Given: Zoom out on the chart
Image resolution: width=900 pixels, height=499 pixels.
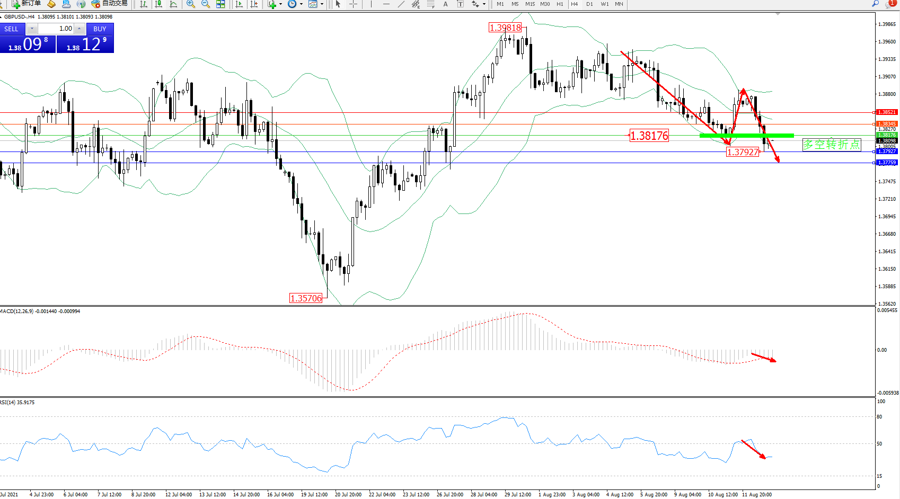Looking at the screenshot, I should tap(206, 4).
